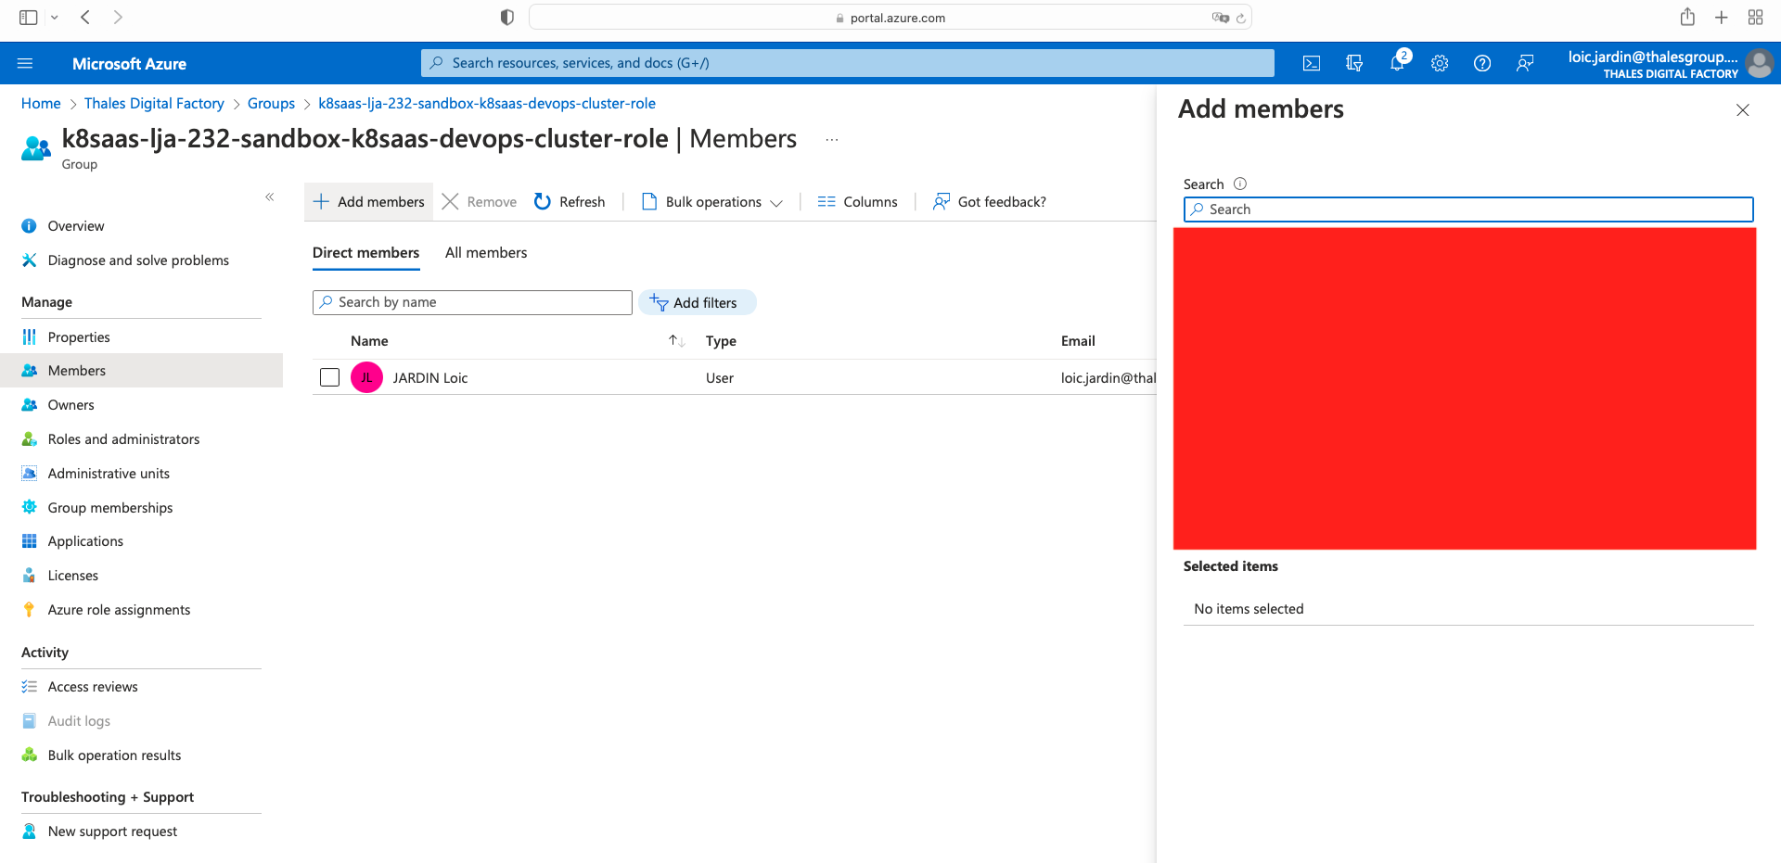Click the Type column header
This screenshot has width=1781, height=863.
(x=721, y=340)
